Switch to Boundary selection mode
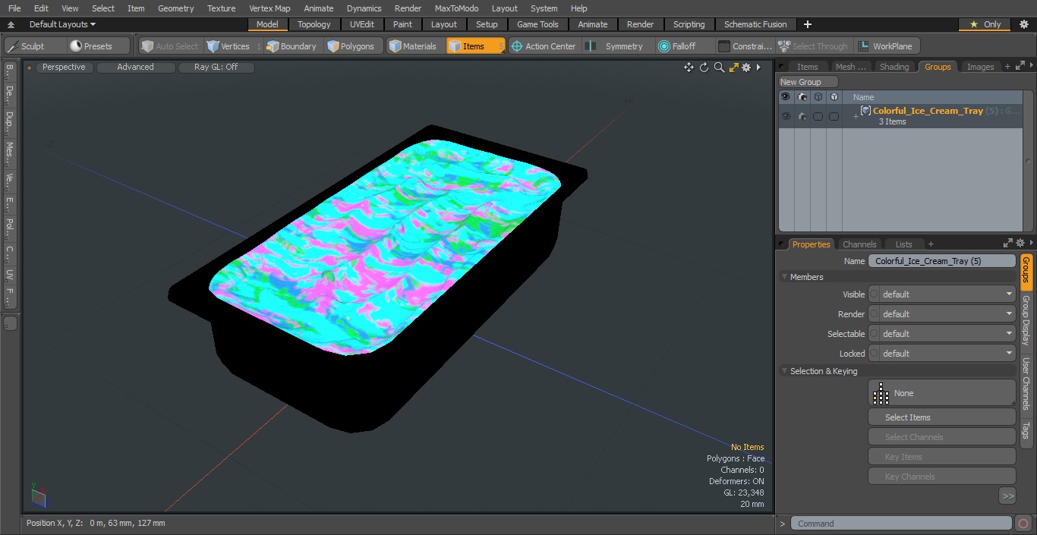1037x535 pixels. click(x=292, y=46)
